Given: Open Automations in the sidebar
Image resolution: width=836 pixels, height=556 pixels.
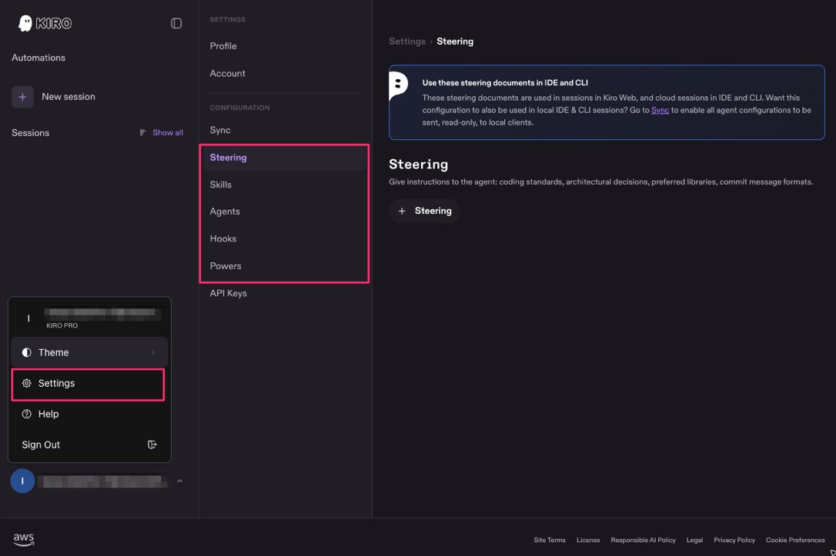Looking at the screenshot, I should pyautogui.click(x=38, y=58).
